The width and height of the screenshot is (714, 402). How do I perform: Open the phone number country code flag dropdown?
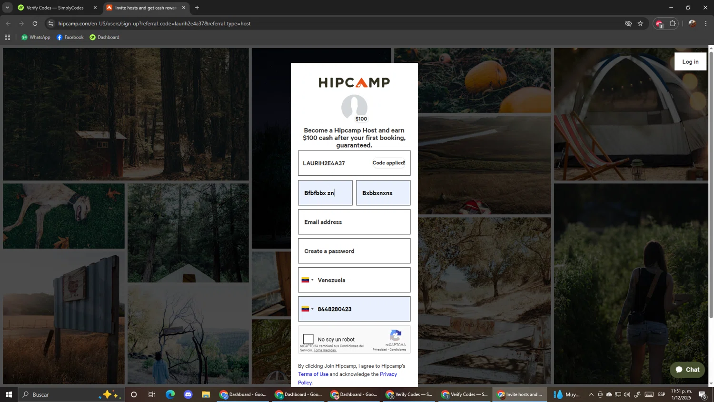pyautogui.click(x=307, y=309)
